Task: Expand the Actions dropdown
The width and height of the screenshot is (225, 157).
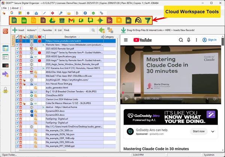Action: point(31,30)
